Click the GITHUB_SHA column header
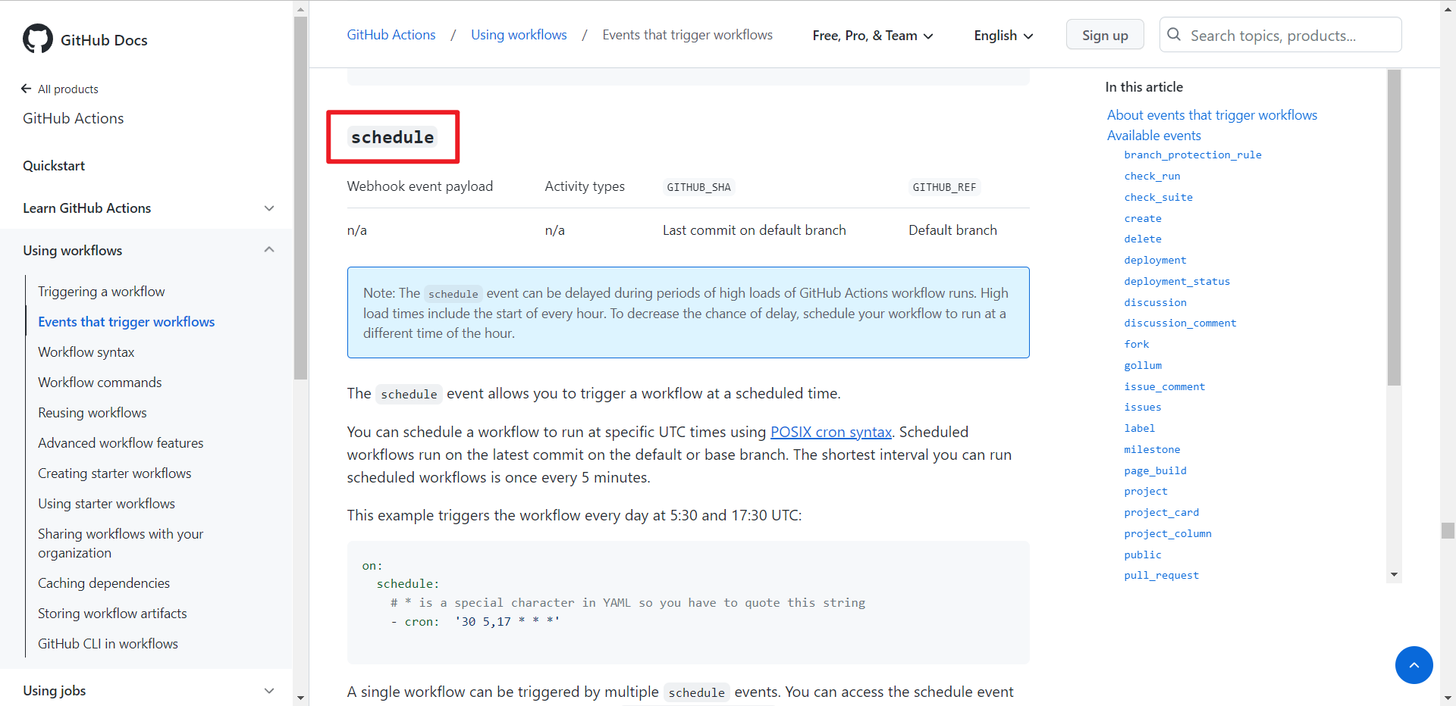 coord(698,187)
